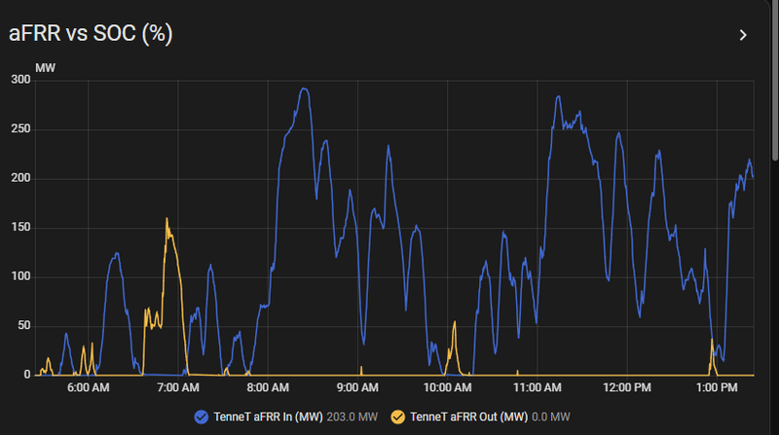The width and height of the screenshot is (779, 435).
Task: Click the 10:00 AM time axis label
Action: [447, 388]
